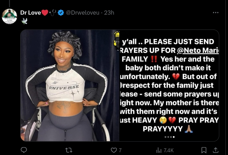Open the three-dot more options menu
Screen dimensions: 228x155
(x=215, y=13)
